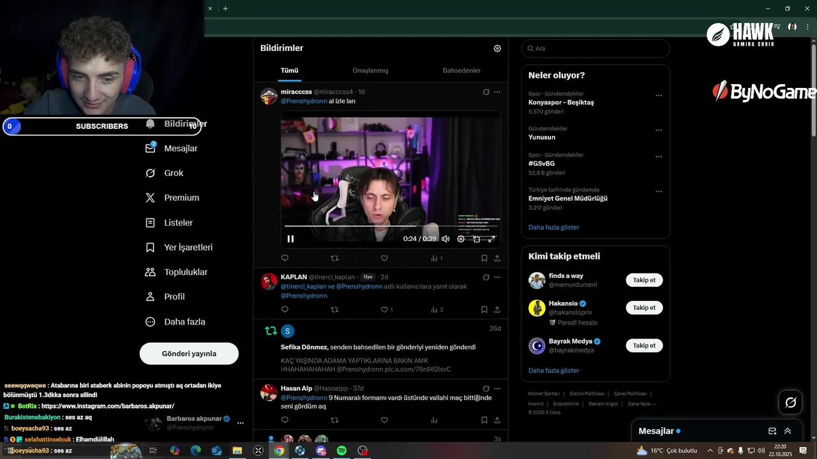Repost the miracccss post
Screen dimensions: 817x459
[334, 258]
